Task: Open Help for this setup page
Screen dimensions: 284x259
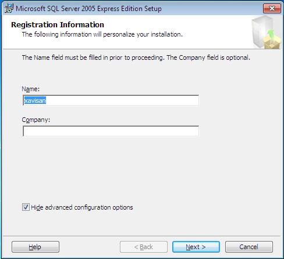Action: pyautogui.click(x=35, y=247)
